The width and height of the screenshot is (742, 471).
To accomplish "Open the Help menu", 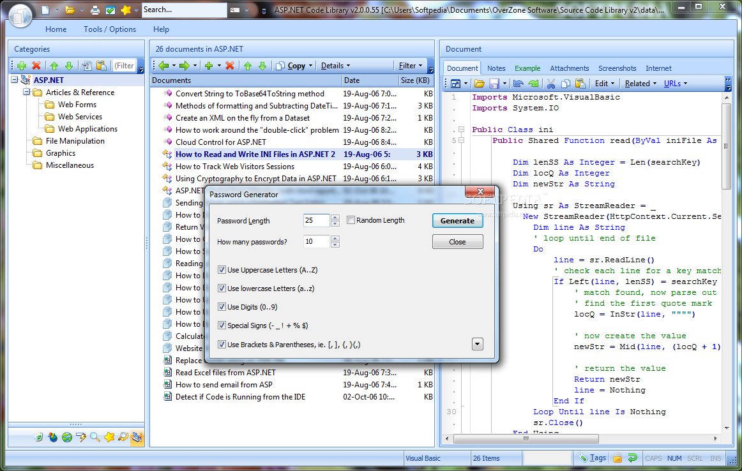I will pyautogui.click(x=161, y=29).
